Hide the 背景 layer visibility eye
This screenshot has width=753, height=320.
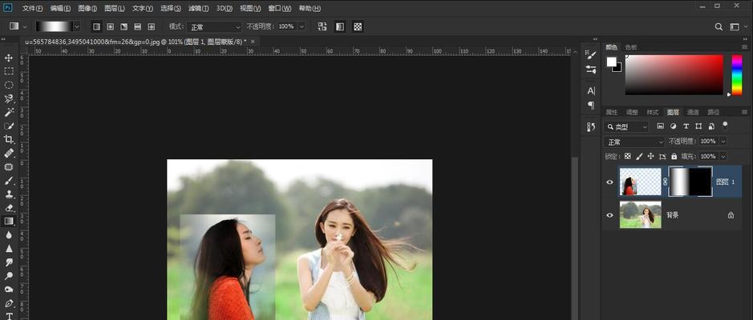tap(610, 215)
